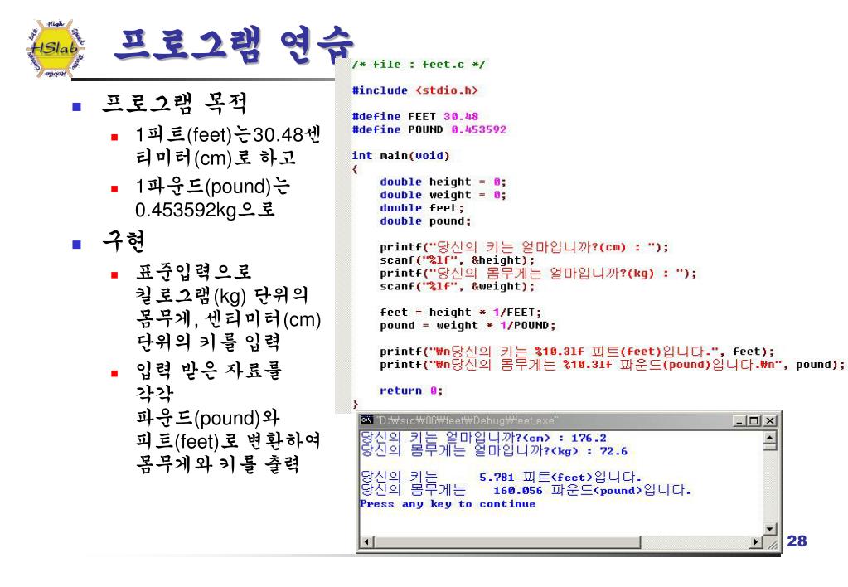Viewport: 848px width, 587px height.
Task: Click the console title bar path feet.exe
Action: point(468,420)
